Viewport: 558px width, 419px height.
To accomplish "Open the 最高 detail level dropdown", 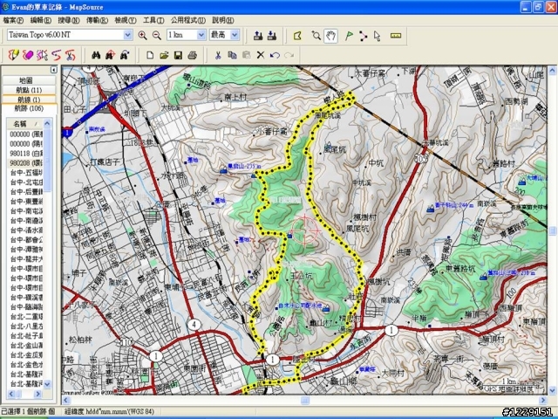I will tap(235, 35).
